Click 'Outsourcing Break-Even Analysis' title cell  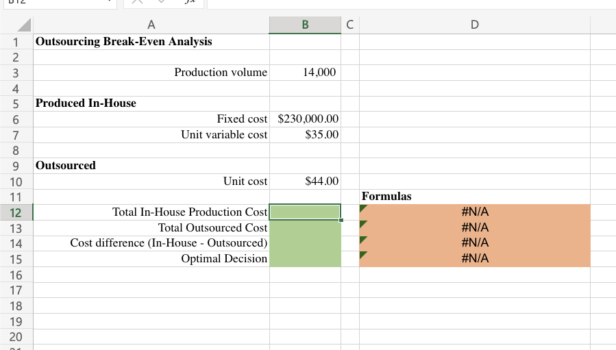tap(151, 42)
